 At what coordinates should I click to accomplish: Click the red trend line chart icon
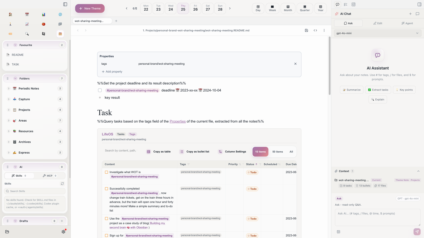(x=27, y=24)
